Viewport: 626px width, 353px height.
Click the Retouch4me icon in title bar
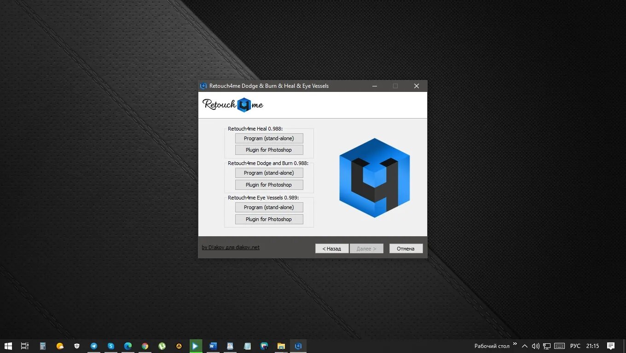pos(203,86)
